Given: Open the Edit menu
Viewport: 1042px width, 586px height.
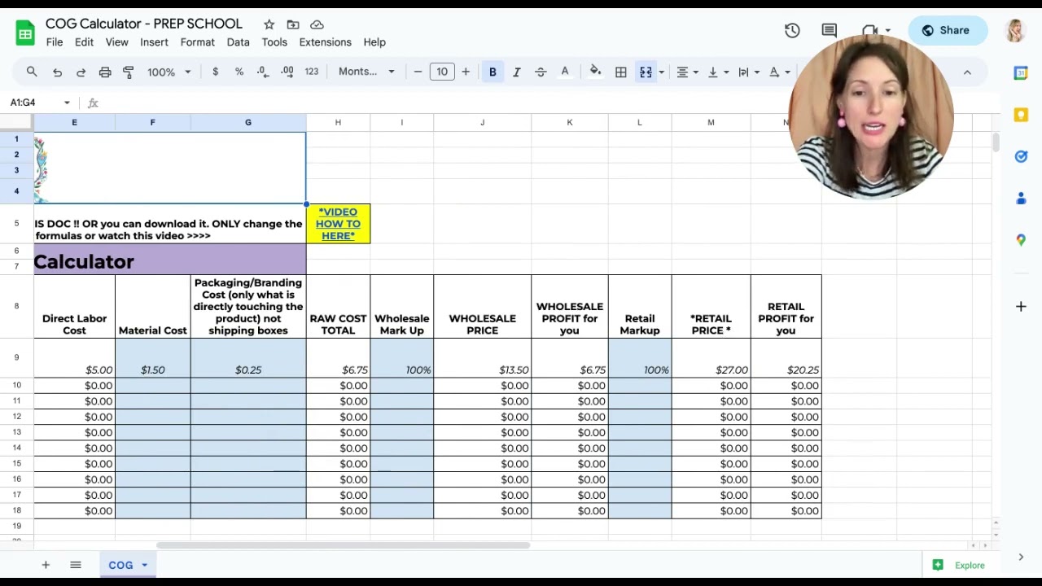Looking at the screenshot, I should [x=84, y=42].
